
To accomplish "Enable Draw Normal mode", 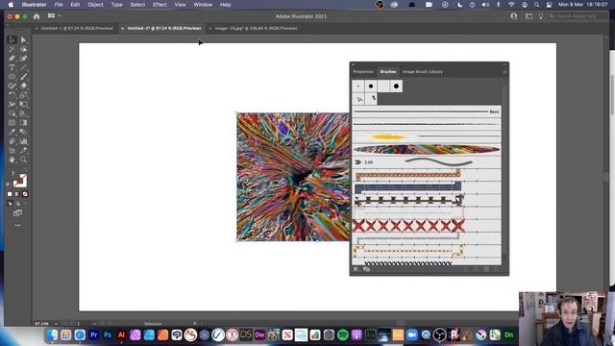I will pos(10,204).
